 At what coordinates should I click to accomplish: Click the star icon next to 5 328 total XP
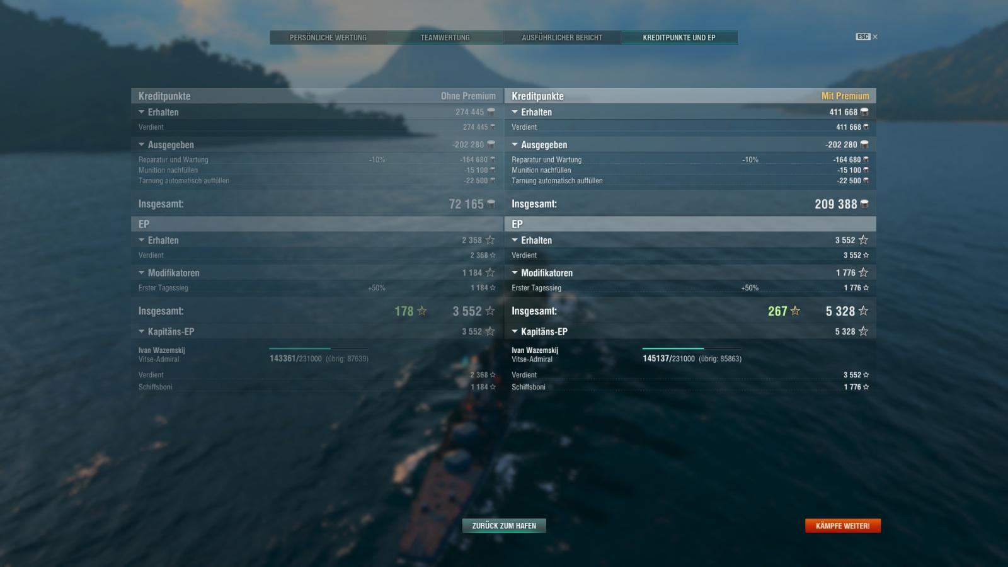click(x=863, y=311)
